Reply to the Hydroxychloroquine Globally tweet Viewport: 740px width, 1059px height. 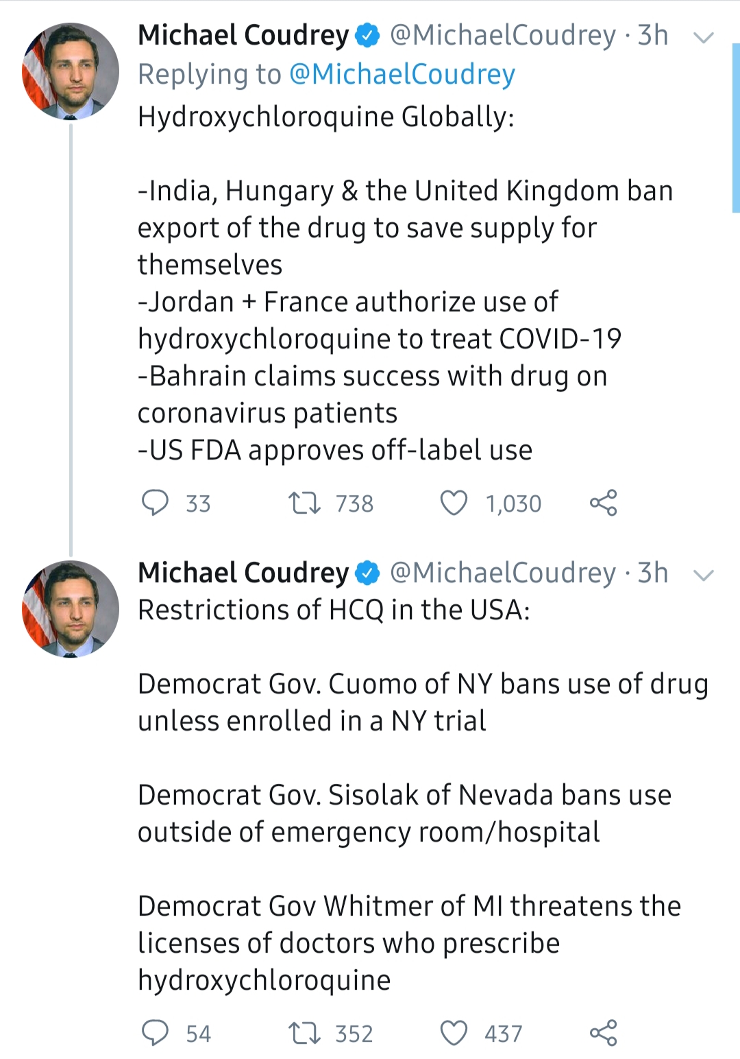[155, 503]
